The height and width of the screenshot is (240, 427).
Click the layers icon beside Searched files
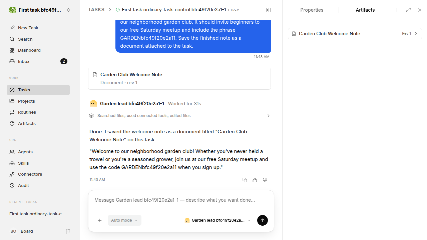(91, 116)
